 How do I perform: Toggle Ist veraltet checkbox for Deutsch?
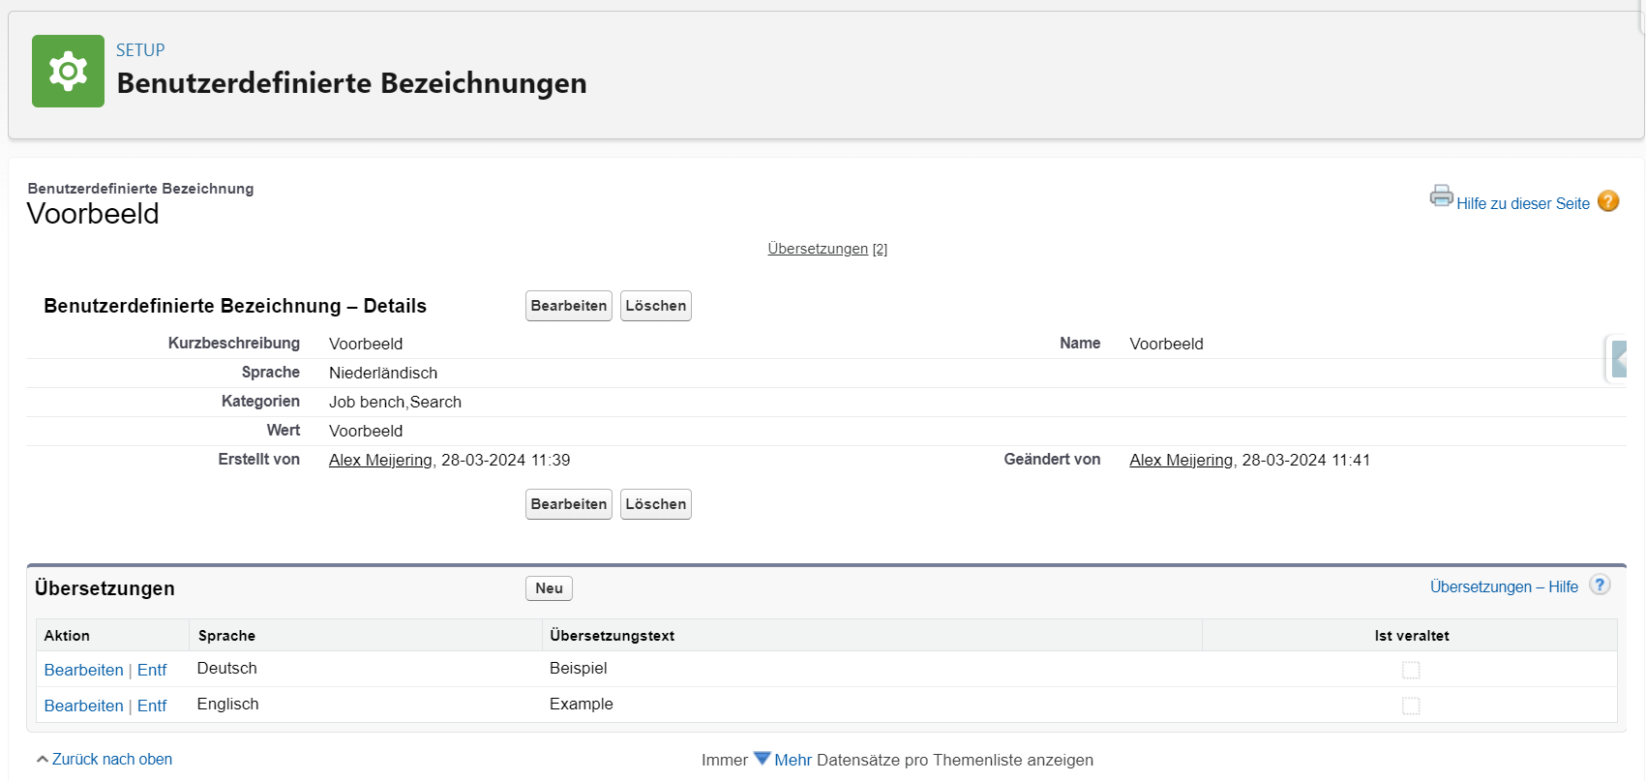coord(1411,670)
